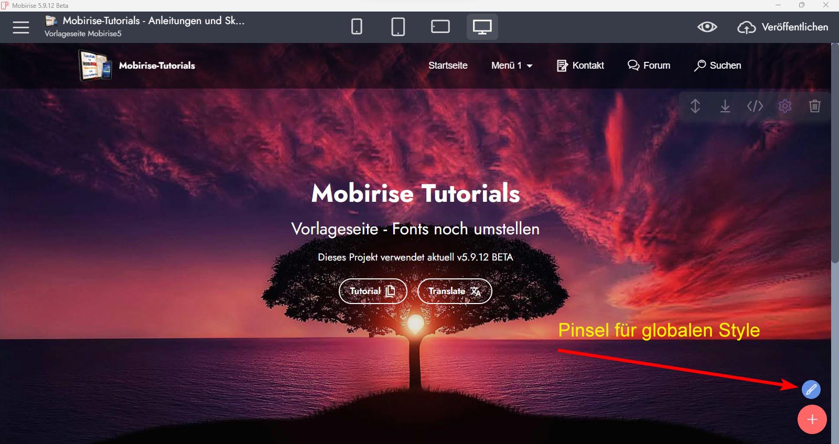The width and height of the screenshot is (839, 444).
Task: Click the page name Vorlageseite Mobirise5
Action: pyautogui.click(x=83, y=34)
